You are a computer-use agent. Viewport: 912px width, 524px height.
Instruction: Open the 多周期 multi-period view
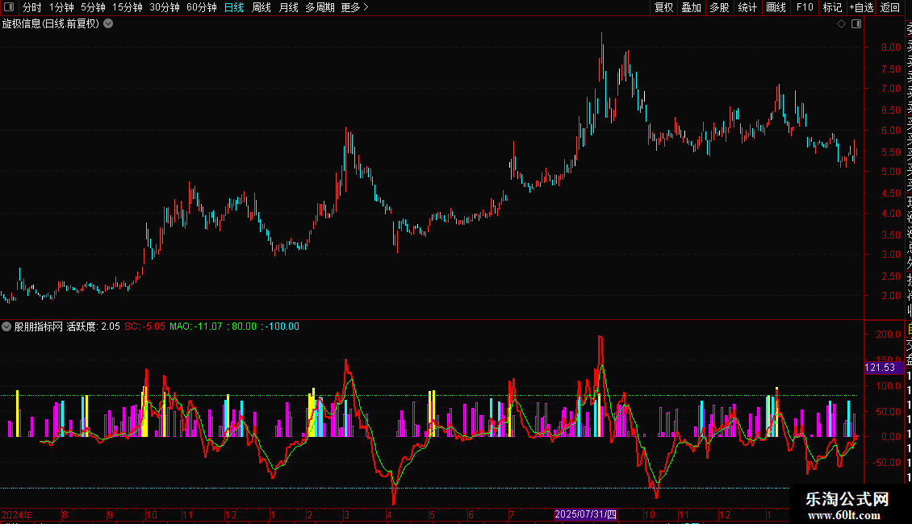point(320,7)
